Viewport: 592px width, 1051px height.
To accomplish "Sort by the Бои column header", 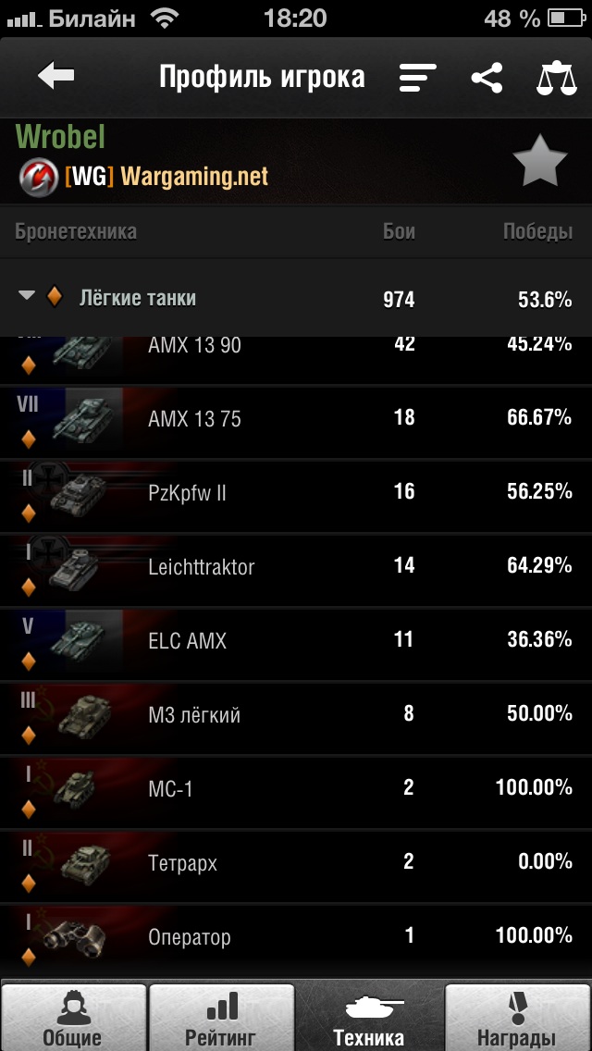I will point(399,231).
